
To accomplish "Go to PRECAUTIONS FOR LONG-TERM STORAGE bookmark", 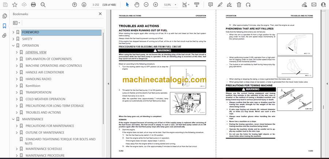I will pos(55,106).
